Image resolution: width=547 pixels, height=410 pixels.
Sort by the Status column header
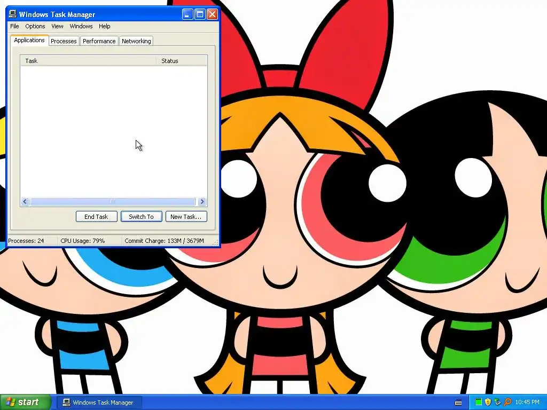pyautogui.click(x=182, y=61)
